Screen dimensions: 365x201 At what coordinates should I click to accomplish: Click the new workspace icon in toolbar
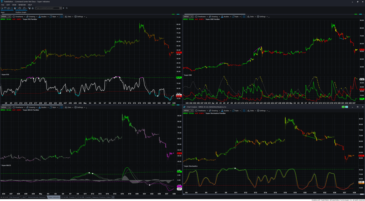2,8
